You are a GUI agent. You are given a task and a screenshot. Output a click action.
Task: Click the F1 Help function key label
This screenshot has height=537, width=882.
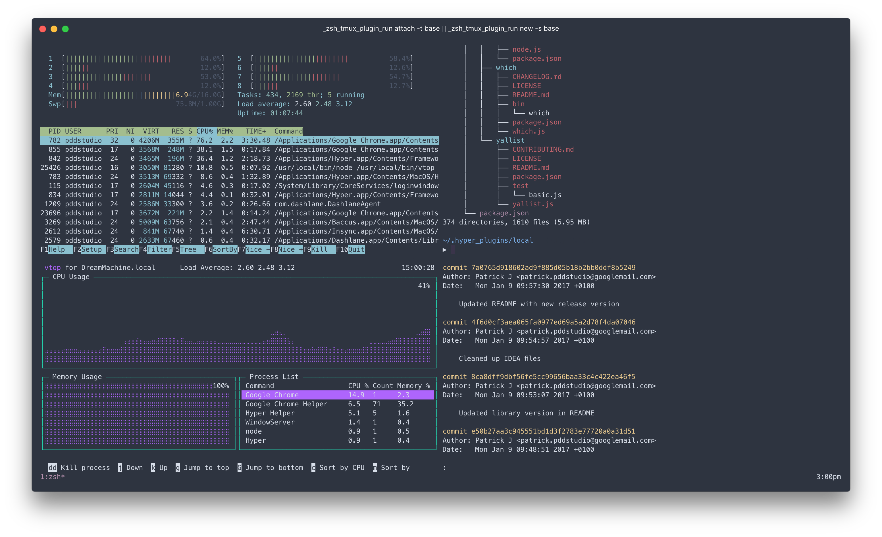[x=57, y=249]
